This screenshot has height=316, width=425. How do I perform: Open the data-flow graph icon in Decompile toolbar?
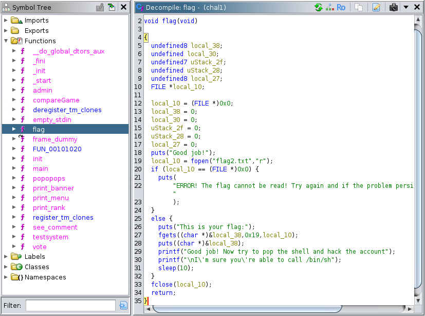329,7
